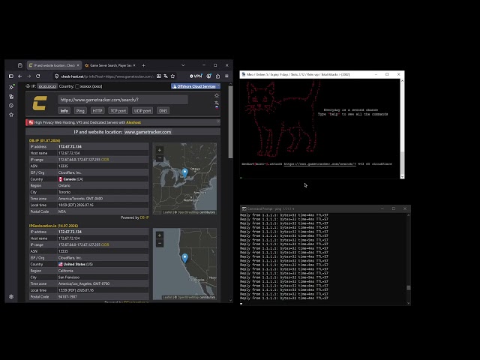Select the Ontario region cell

point(103,186)
